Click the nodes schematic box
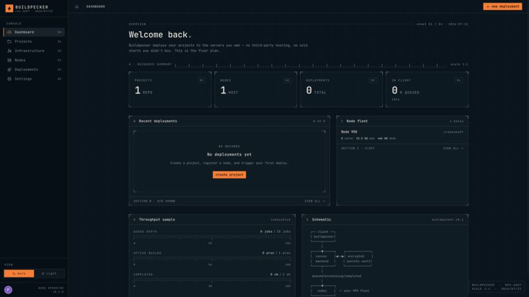 coord(323,290)
